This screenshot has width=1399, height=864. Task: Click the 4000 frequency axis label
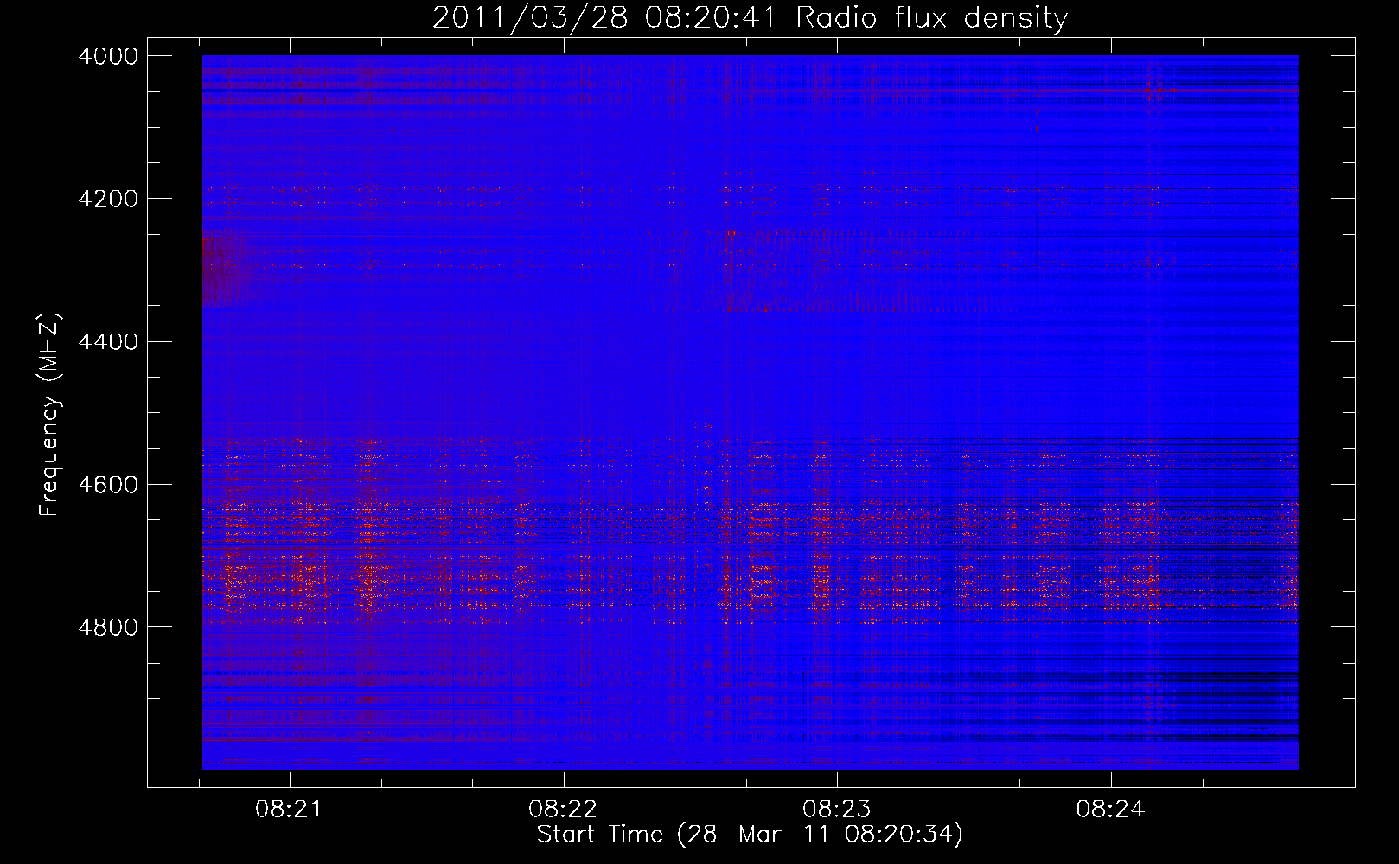108,56
